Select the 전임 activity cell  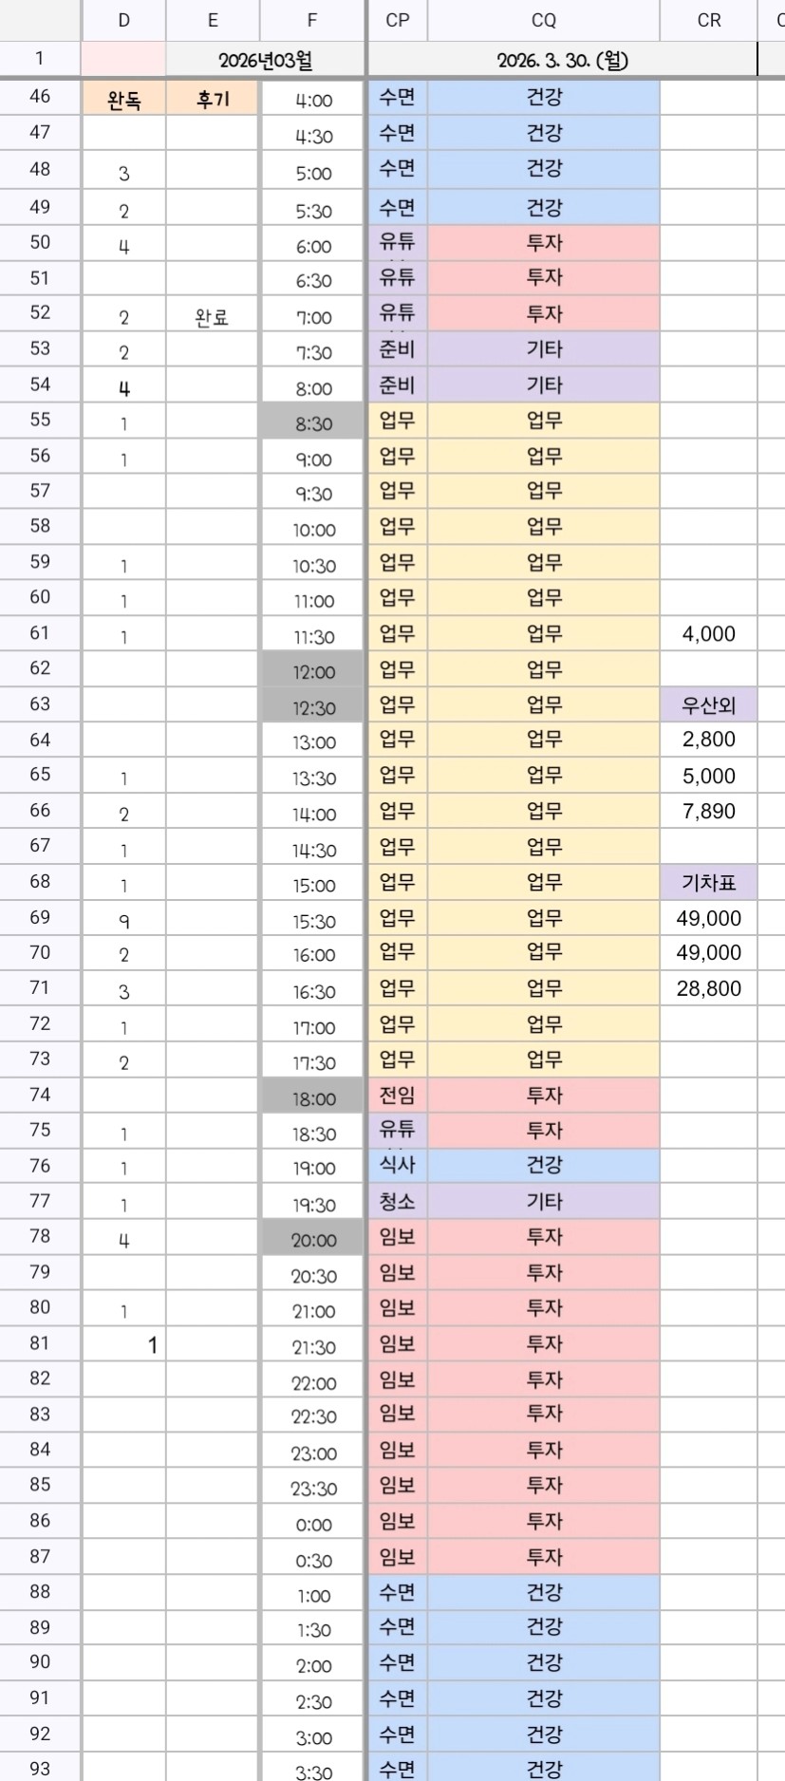point(397,1096)
